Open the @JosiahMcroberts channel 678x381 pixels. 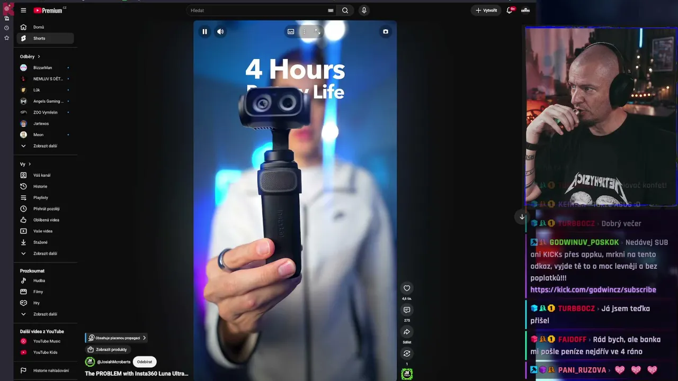pyautogui.click(x=113, y=362)
